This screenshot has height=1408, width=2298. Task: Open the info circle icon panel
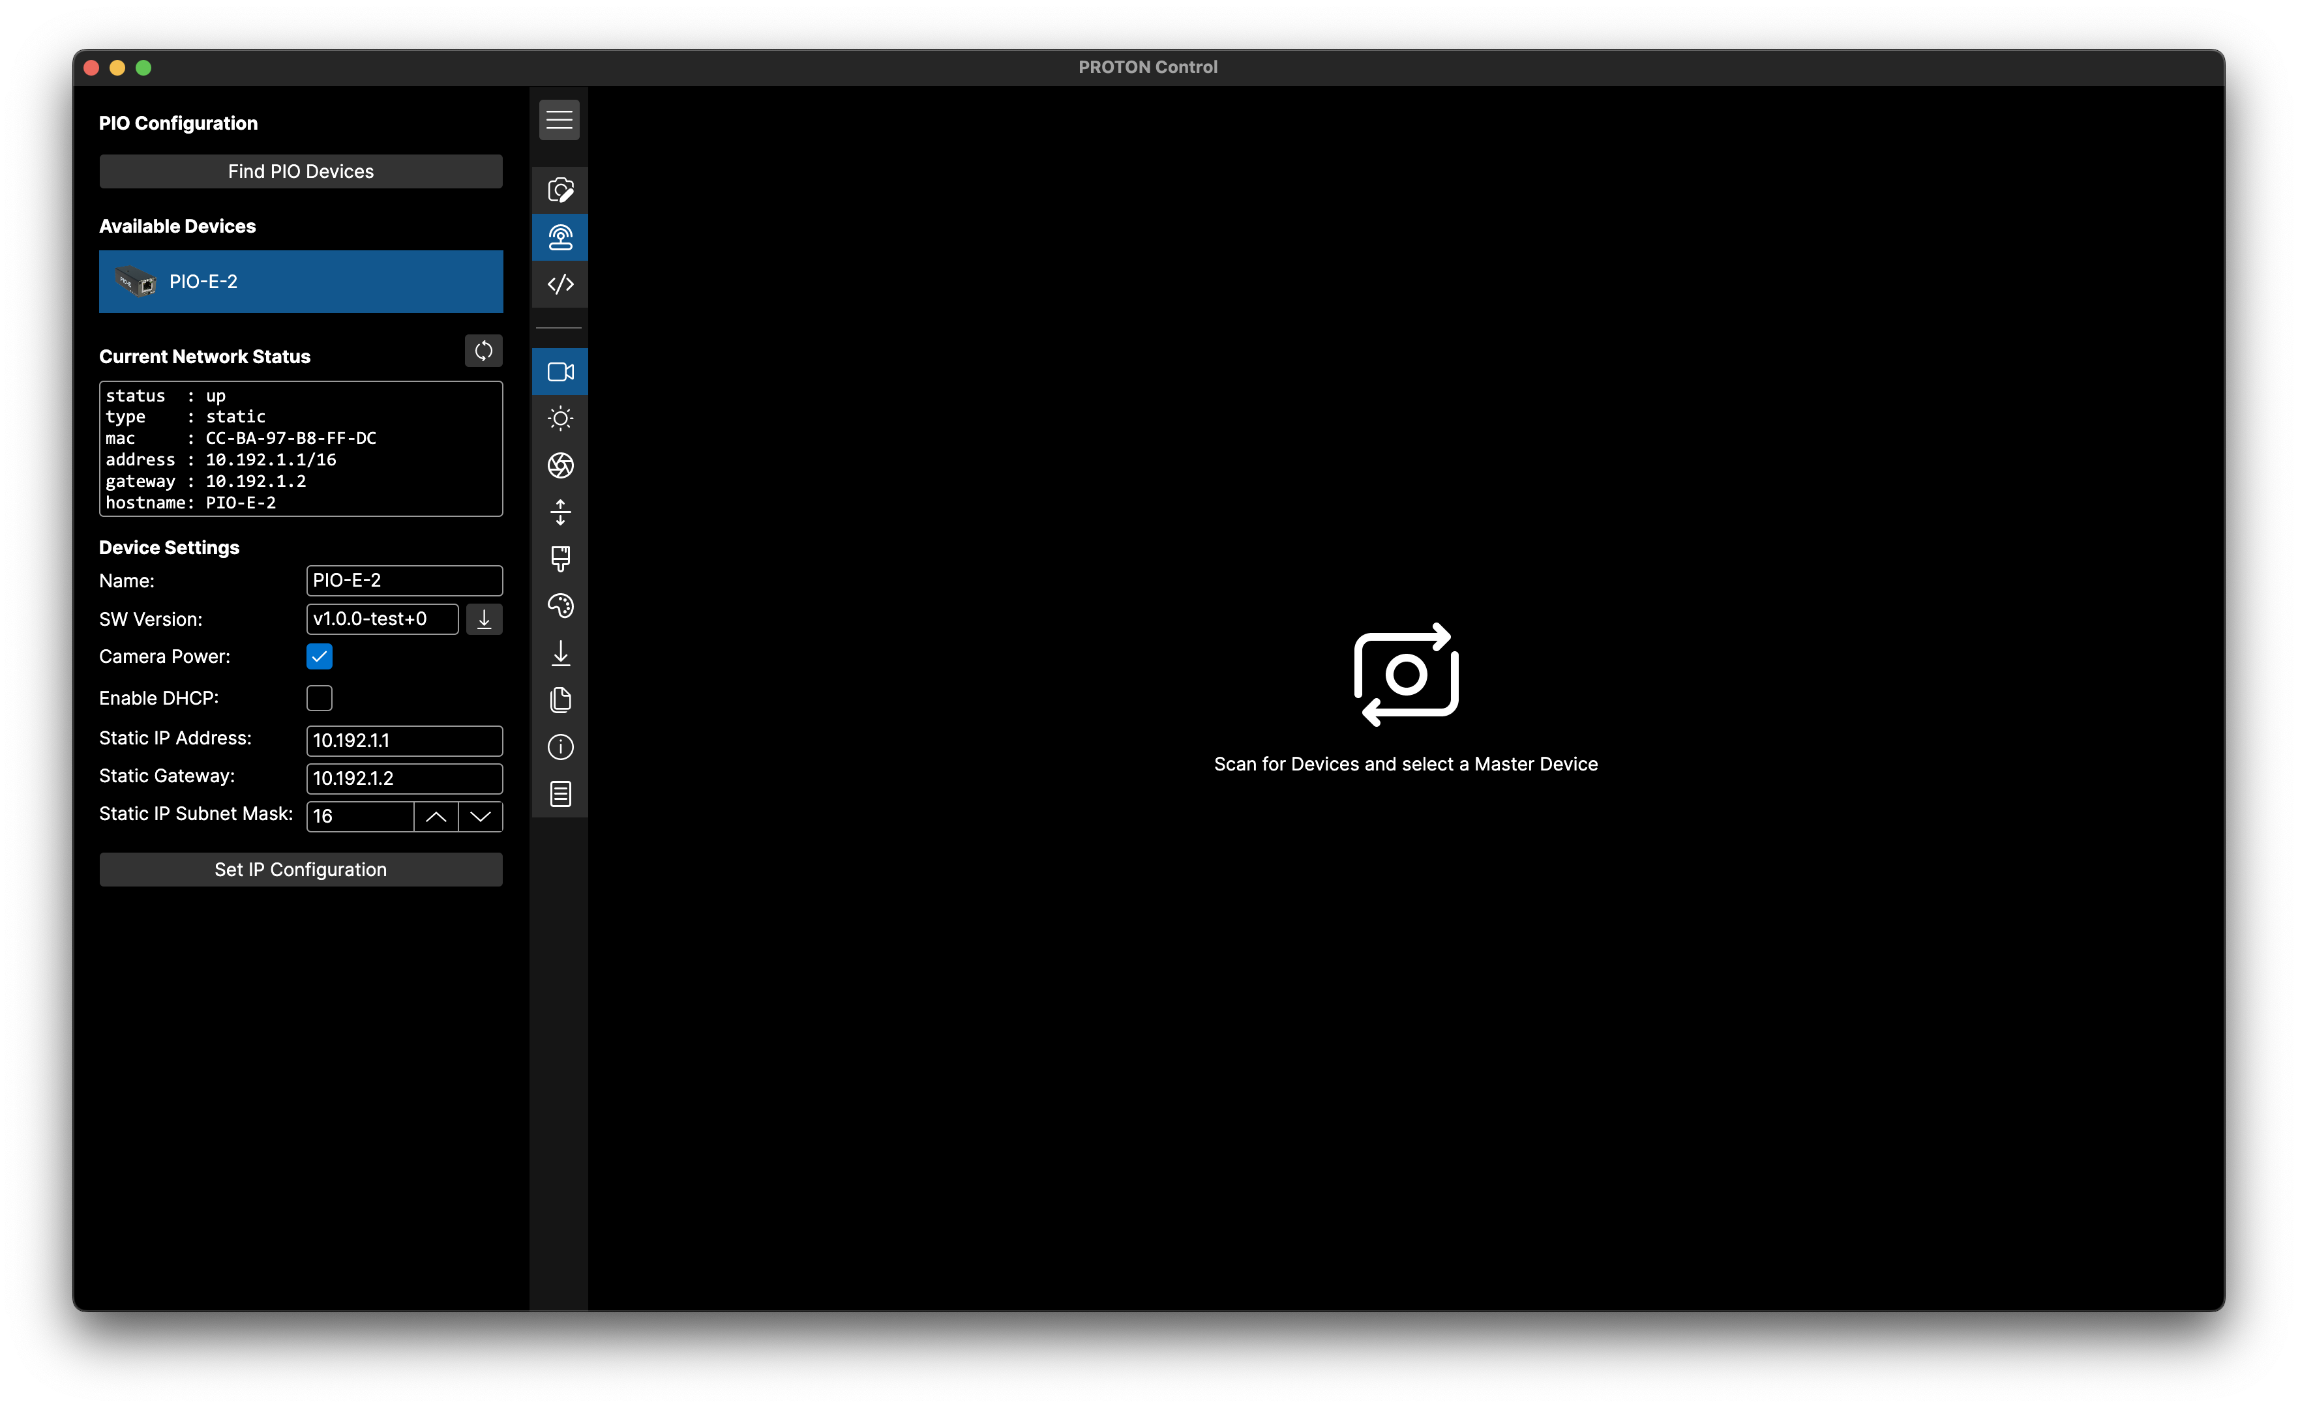[560, 747]
